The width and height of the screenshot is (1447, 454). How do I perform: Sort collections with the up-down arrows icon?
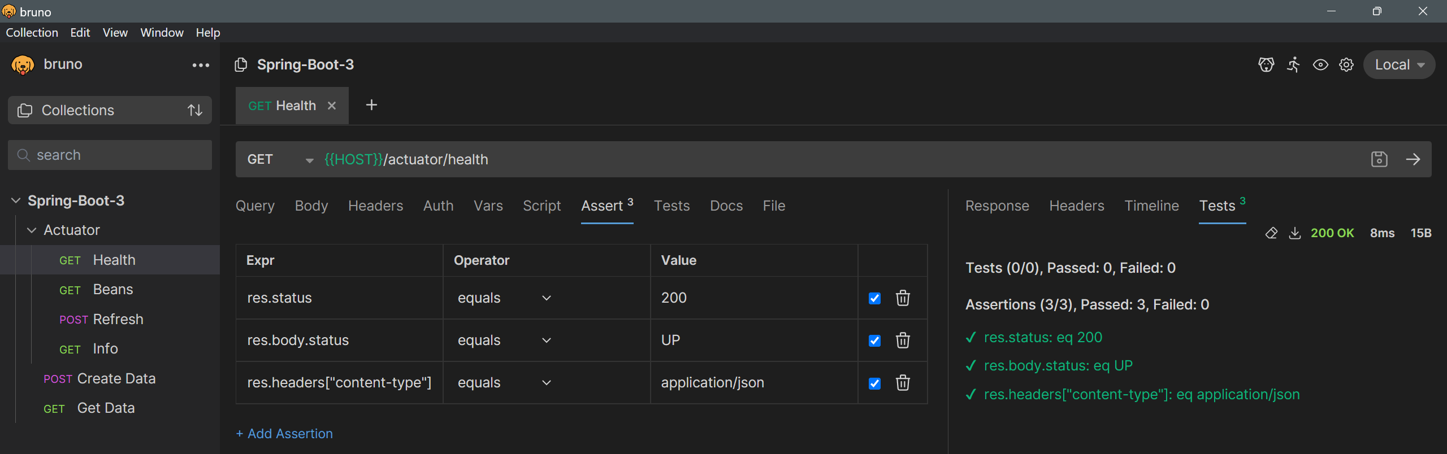195,110
